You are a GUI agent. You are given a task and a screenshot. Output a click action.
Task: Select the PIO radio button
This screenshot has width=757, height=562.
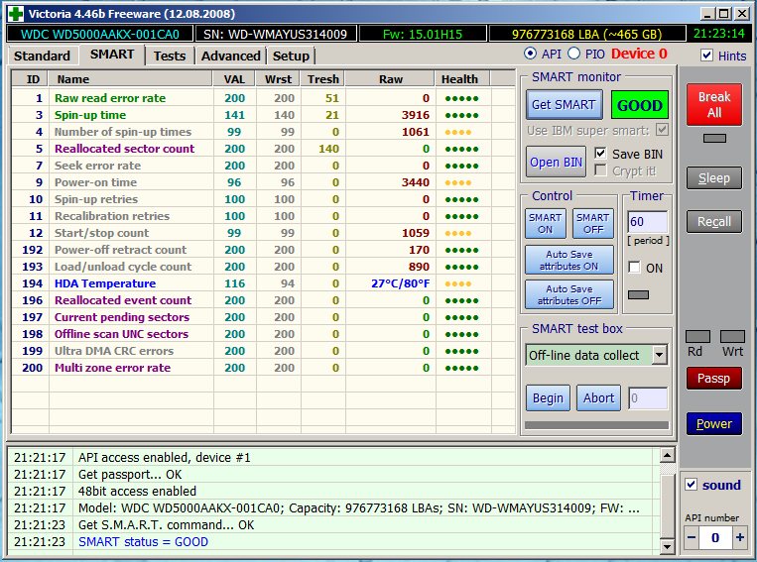(576, 54)
